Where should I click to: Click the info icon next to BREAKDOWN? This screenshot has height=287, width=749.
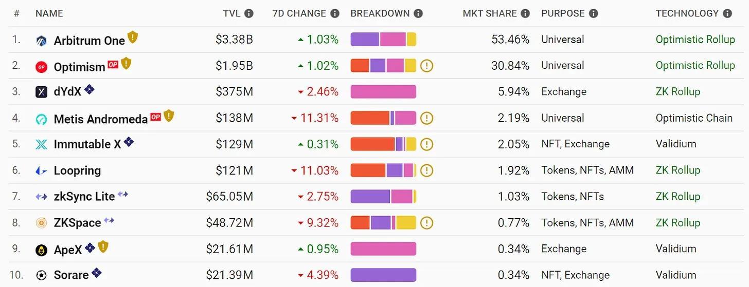click(418, 13)
